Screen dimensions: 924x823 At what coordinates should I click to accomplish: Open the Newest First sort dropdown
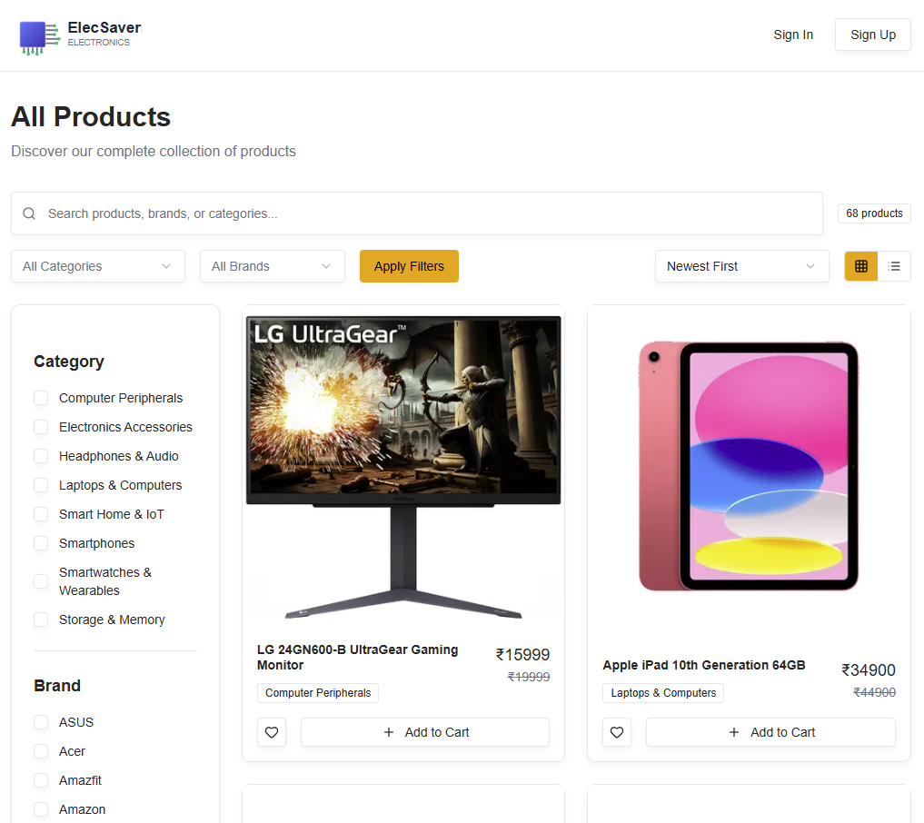pos(741,266)
